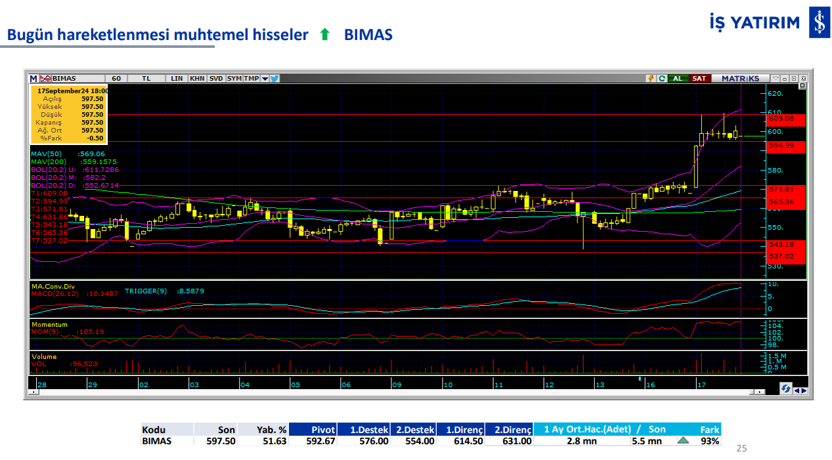The height and width of the screenshot is (460, 832).
Task: Select the SYM toolbar item
Action: (x=234, y=78)
